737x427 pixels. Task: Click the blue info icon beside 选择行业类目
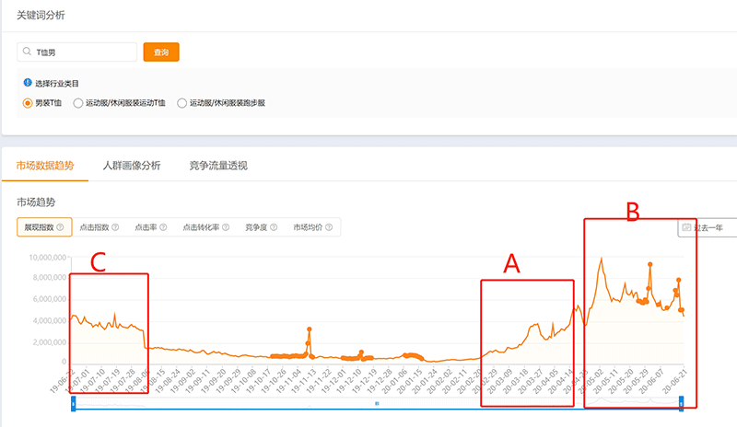pos(28,83)
